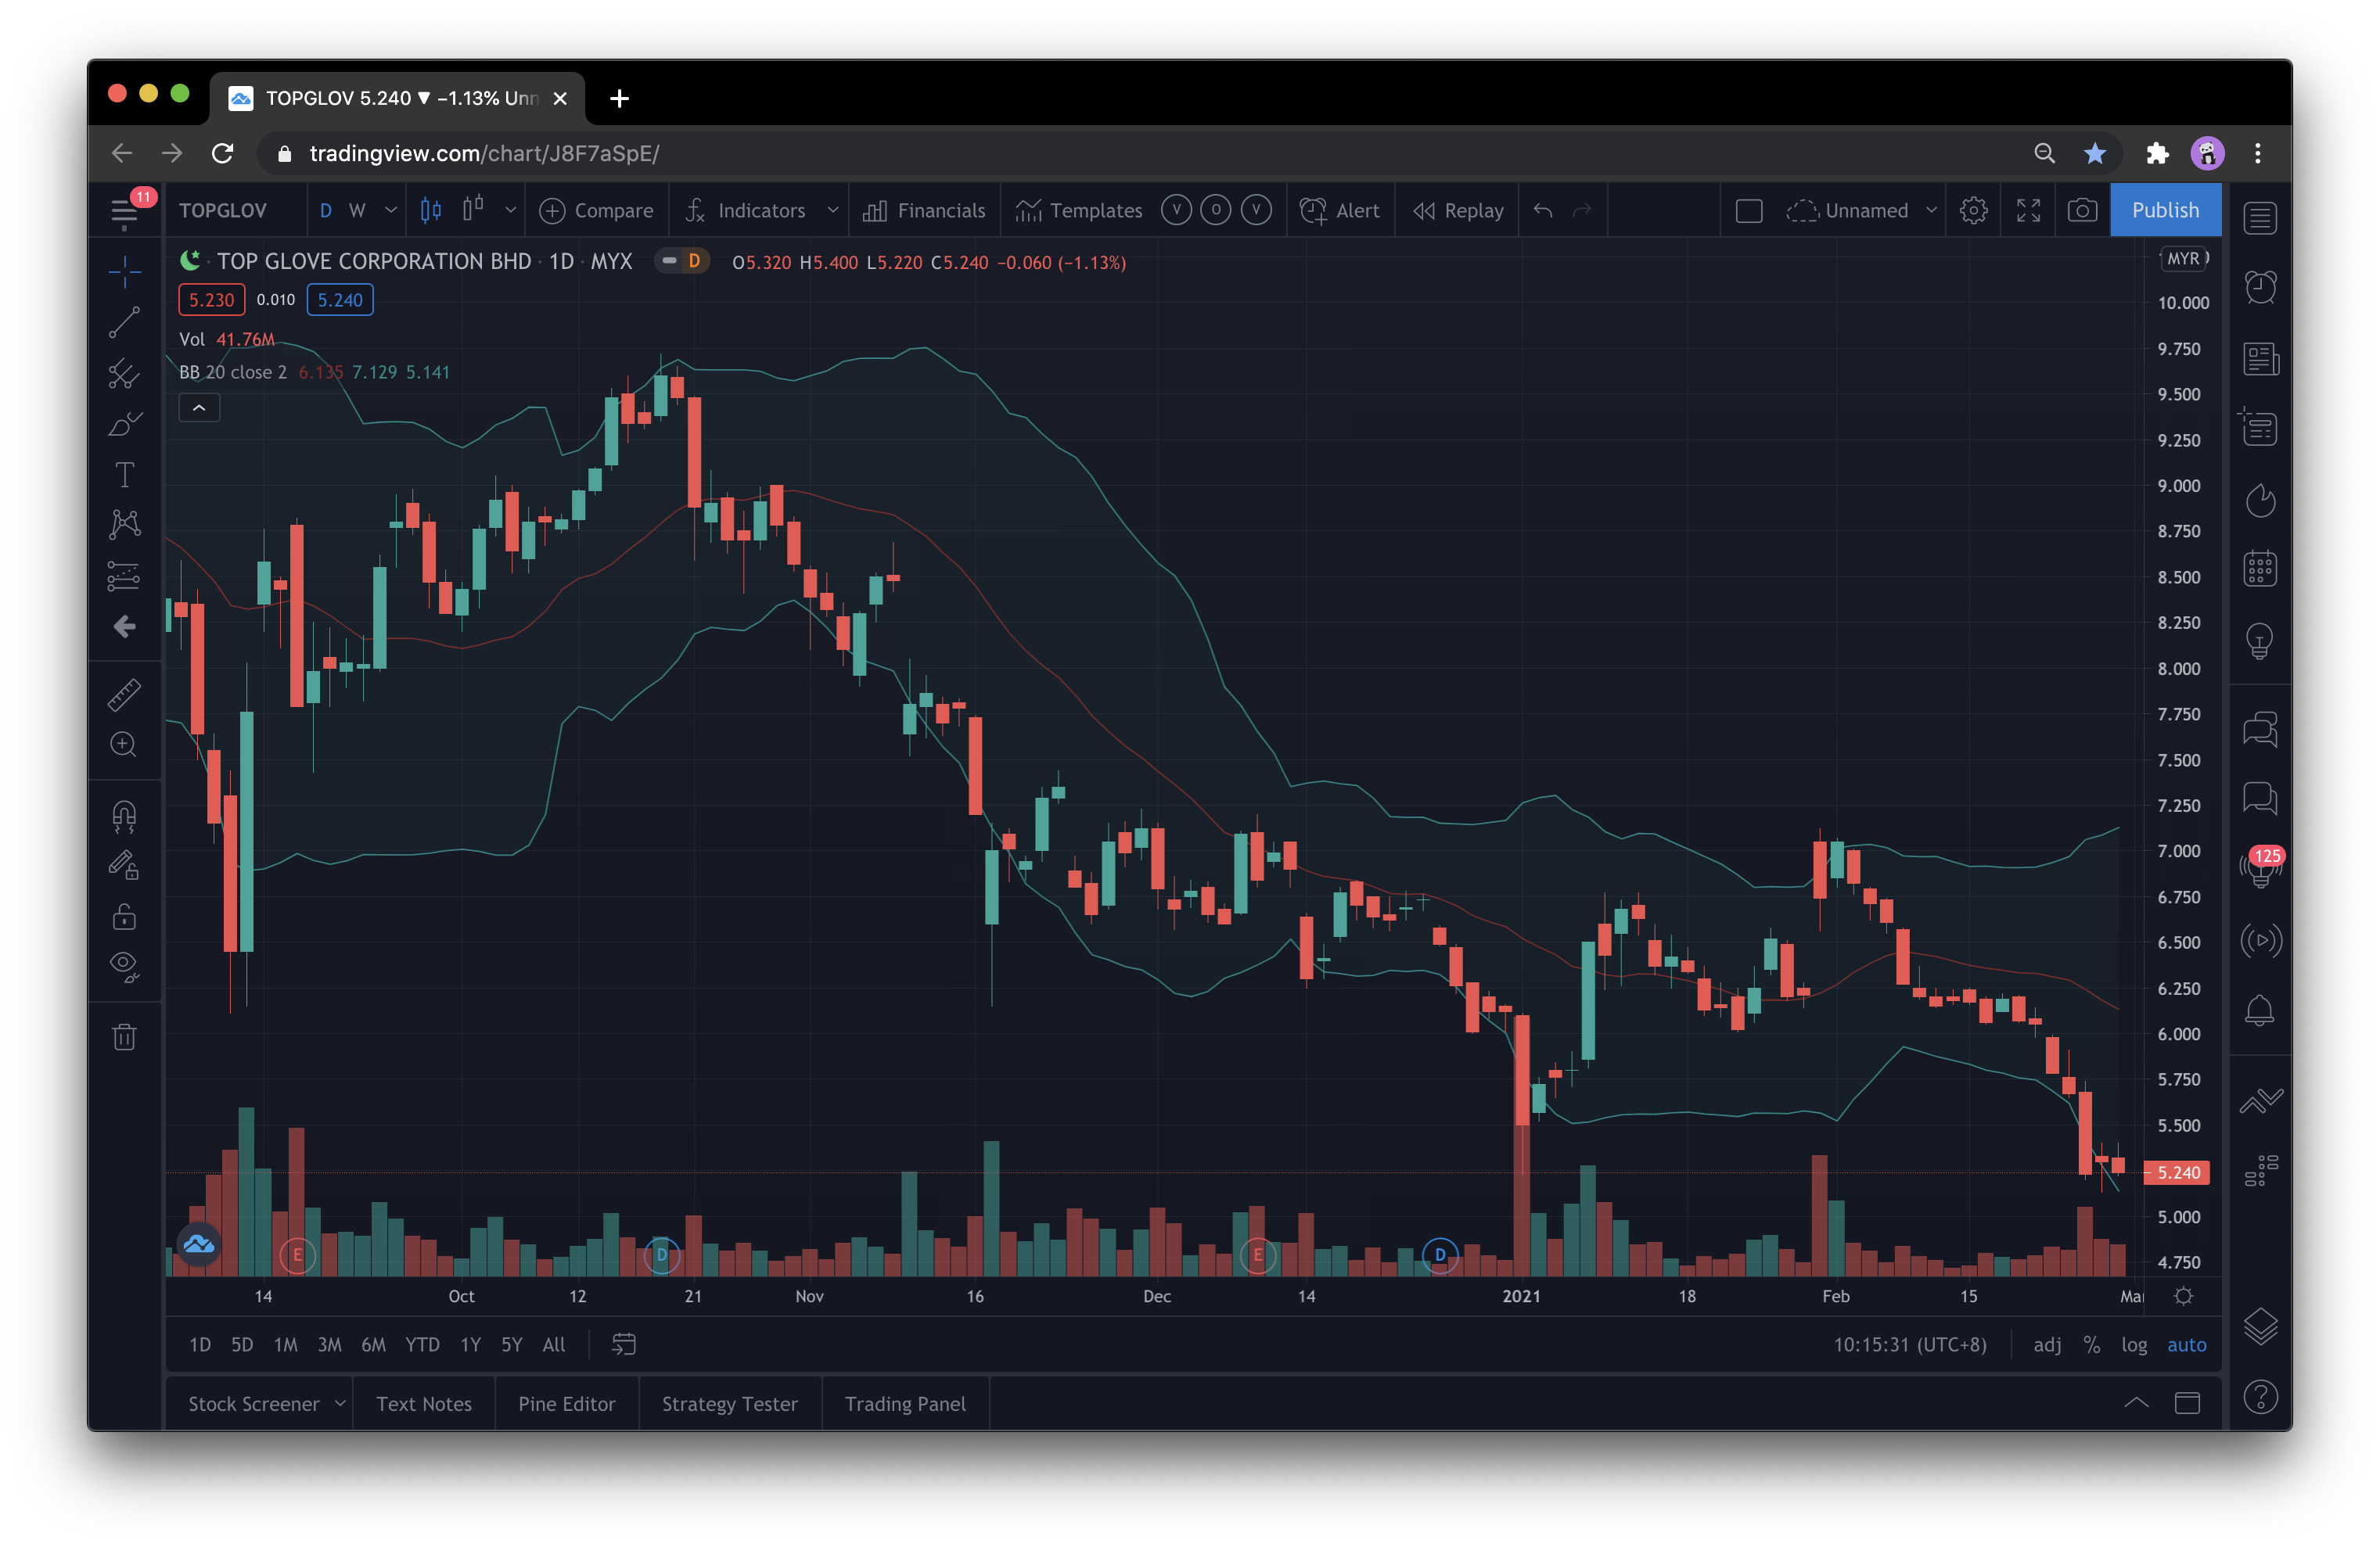Open Pine Editor tab
Viewport: 2380px width, 1547px height.
pos(567,1403)
